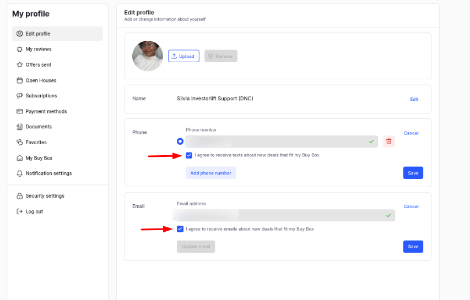Click the Open Houses calendar icon

(19, 80)
